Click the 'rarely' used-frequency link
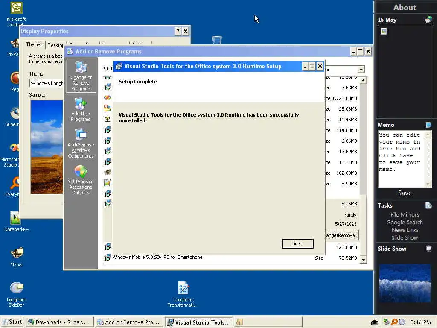The image size is (437, 328). (x=350, y=215)
